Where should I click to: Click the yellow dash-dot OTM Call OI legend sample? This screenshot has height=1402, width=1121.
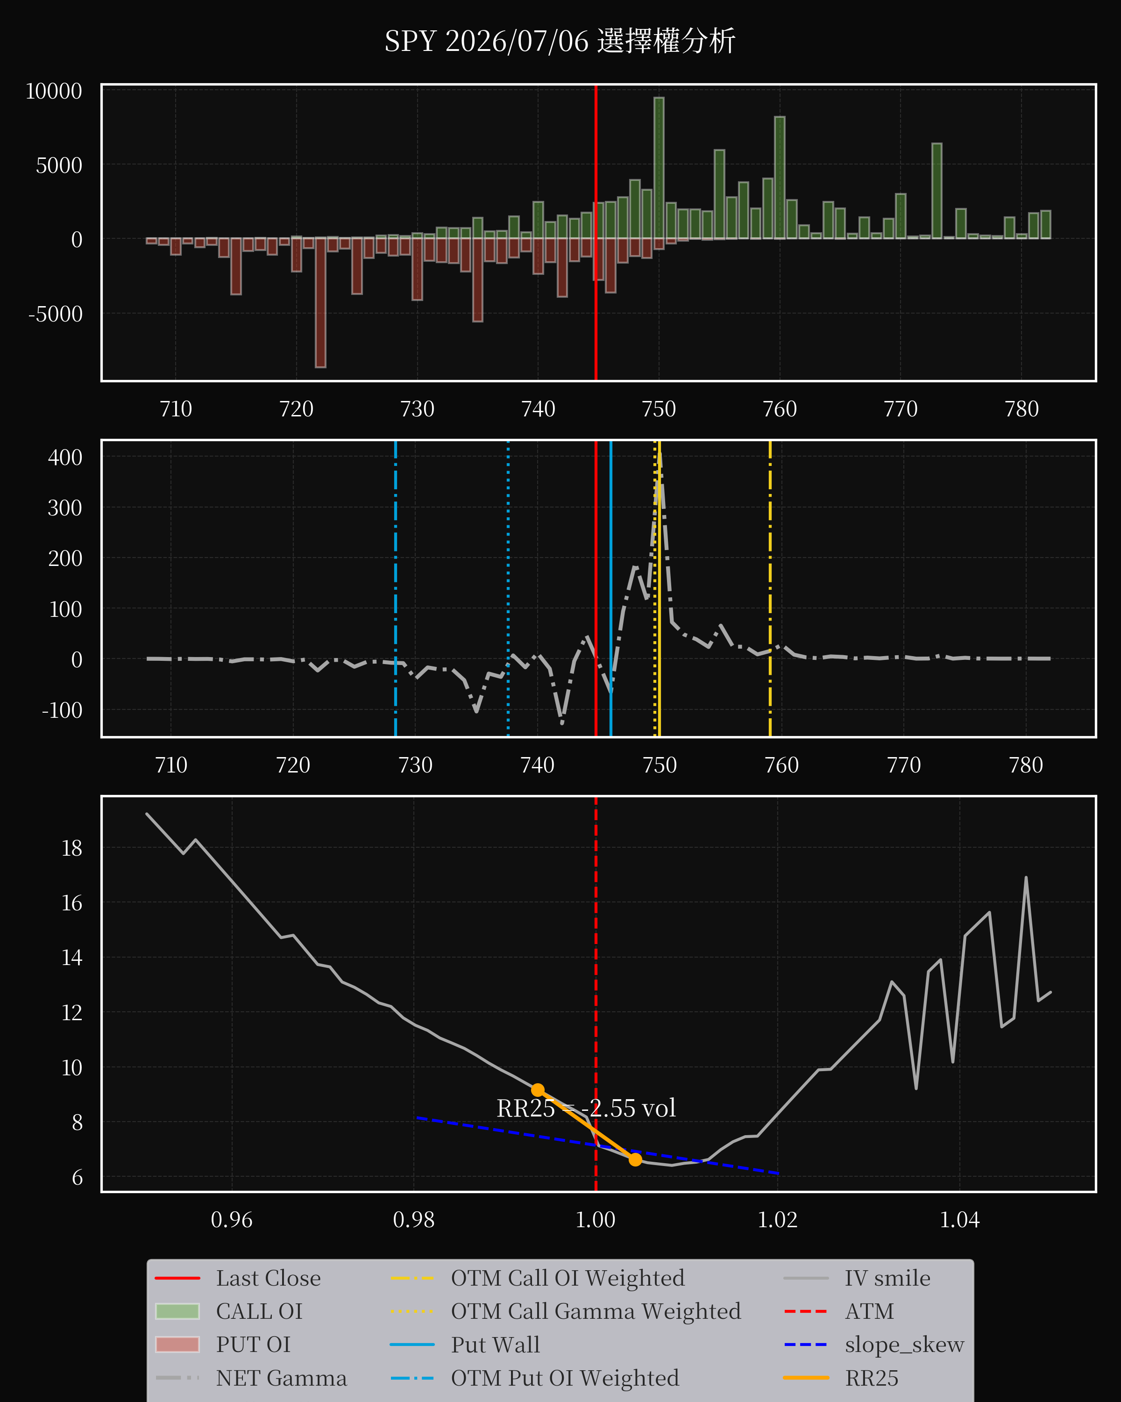click(412, 1279)
